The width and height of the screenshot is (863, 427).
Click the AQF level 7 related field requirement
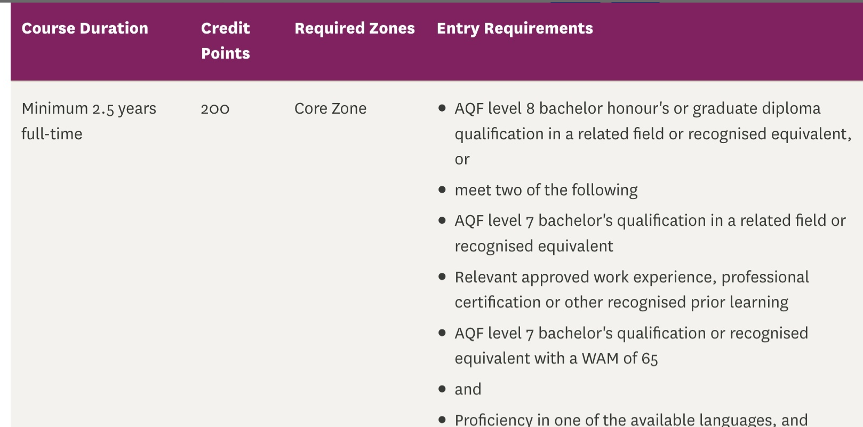click(x=650, y=220)
